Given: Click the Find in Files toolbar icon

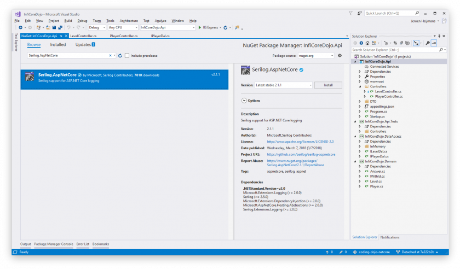Looking at the screenshot, I should (x=237, y=27).
